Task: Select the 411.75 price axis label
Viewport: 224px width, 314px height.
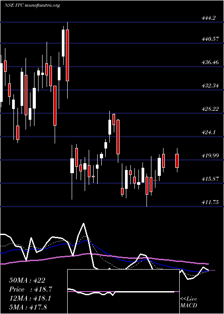Action: 210,202
